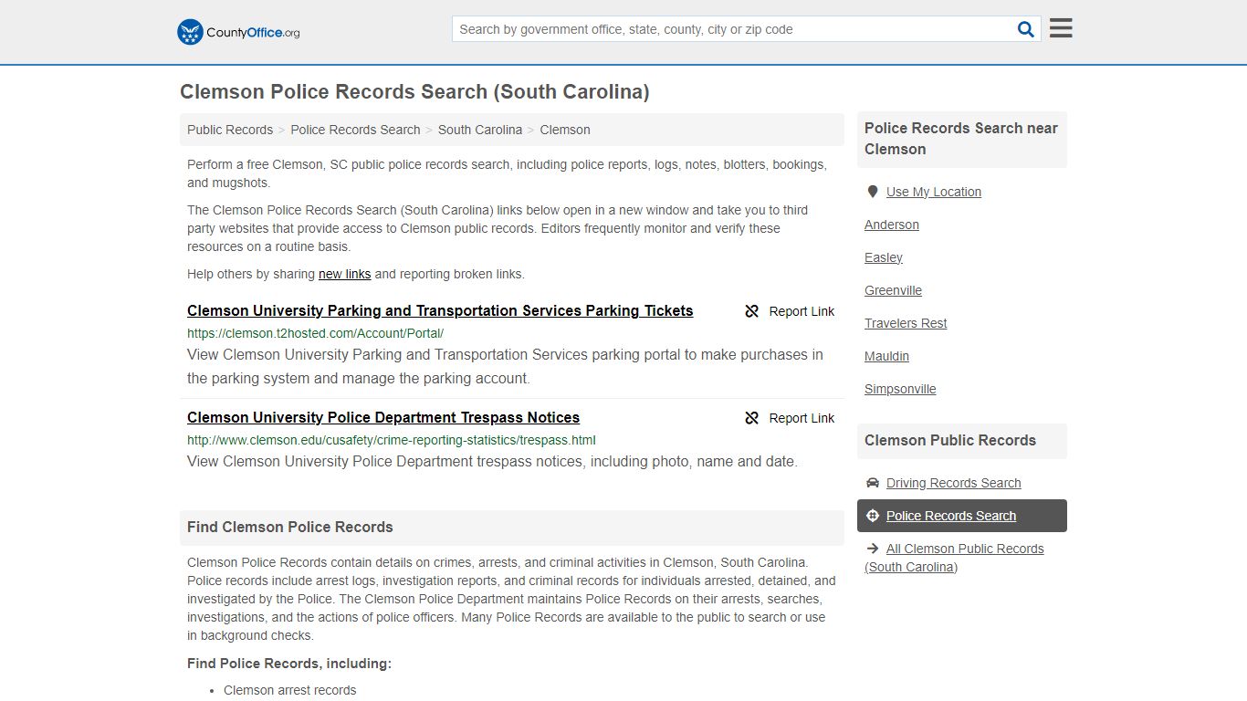The height and width of the screenshot is (701, 1247).
Task: Open All Clemson Public Records link
Action: click(955, 558)
